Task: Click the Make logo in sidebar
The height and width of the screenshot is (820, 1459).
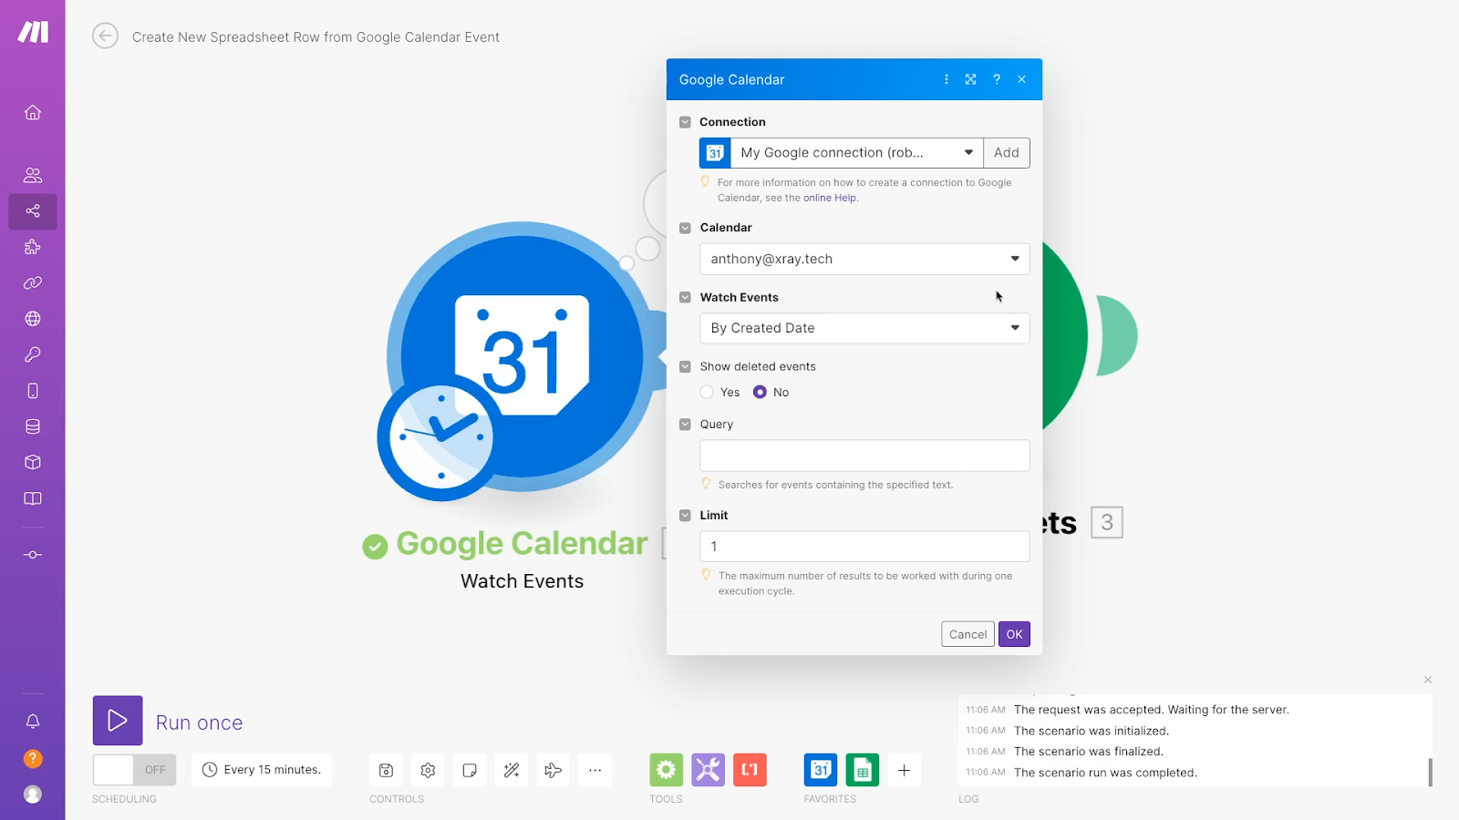Action: pos(33,32)
